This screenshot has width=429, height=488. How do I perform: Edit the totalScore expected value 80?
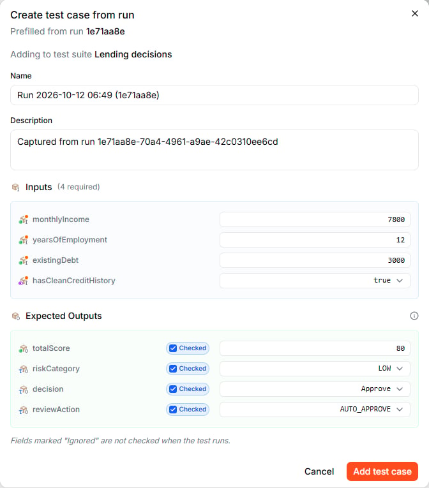(315, 348)
